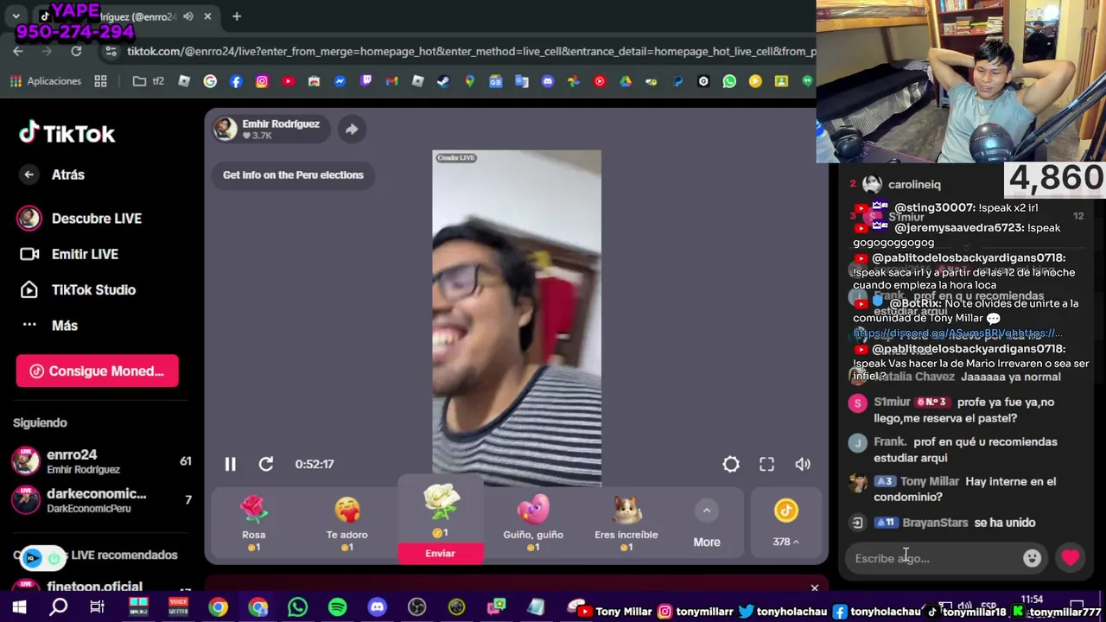Reload the page in Chrome
Image resolution: width=1106 pixels, height=622 pixels.
(x=76, y=52)
